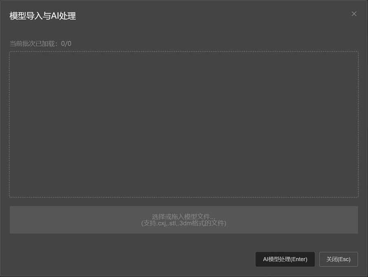The height and width of the screenshot is (277, 368).
Task: Click the 关闭(Esc) button
Action: [x=338, y=259]
